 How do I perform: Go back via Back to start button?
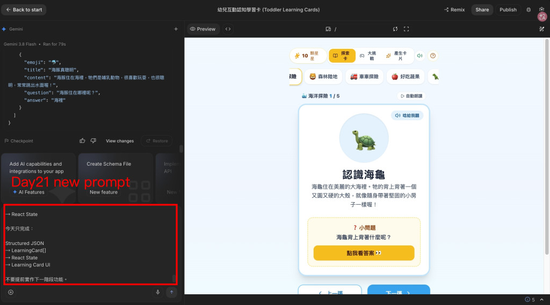(x=24, y=10)
